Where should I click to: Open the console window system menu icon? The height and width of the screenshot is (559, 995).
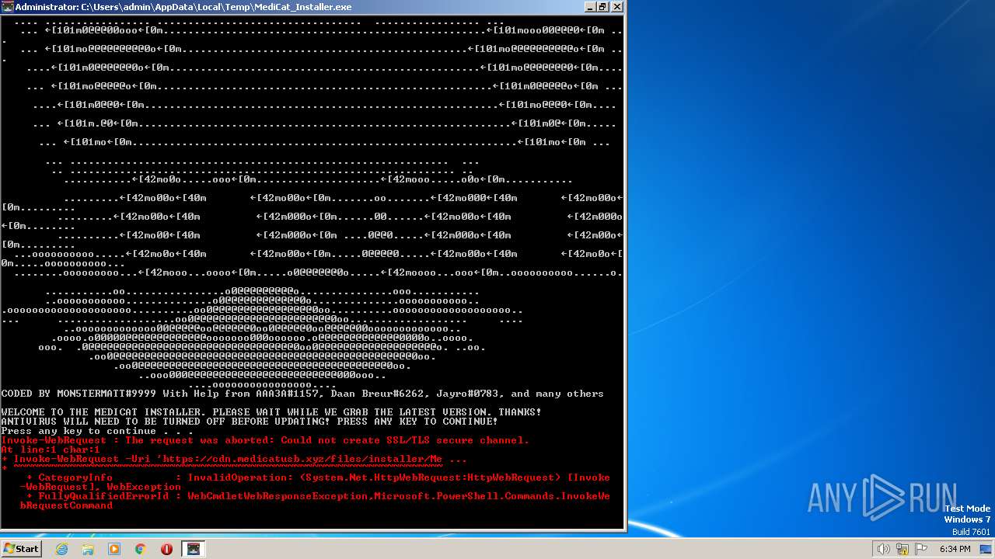point(8,7)
